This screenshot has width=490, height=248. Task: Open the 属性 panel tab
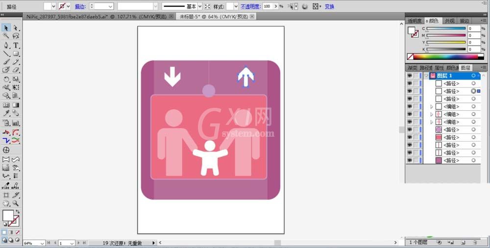[439, 68]
